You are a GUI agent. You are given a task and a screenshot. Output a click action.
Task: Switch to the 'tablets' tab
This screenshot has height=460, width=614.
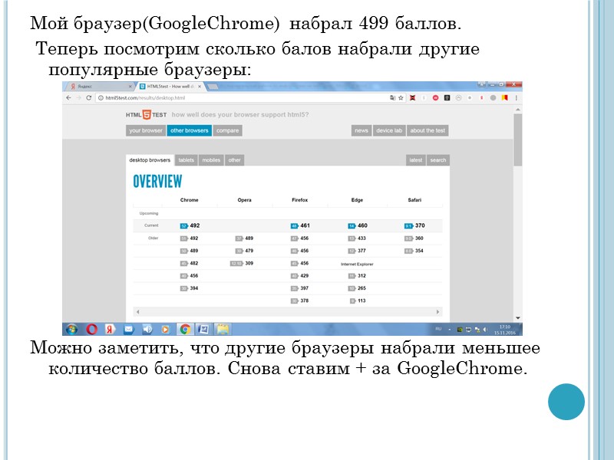click(186, 160)
